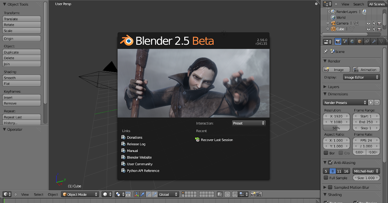
Task: Open the Render properties tab
Action: (338, 41)
